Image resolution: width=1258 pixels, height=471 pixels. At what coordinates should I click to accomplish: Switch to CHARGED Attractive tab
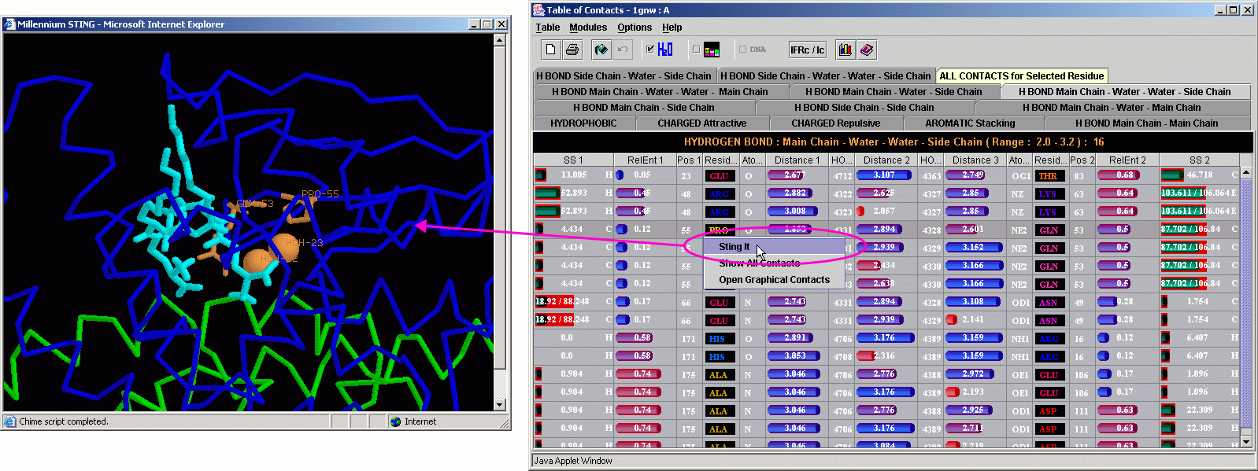[702, 123]
